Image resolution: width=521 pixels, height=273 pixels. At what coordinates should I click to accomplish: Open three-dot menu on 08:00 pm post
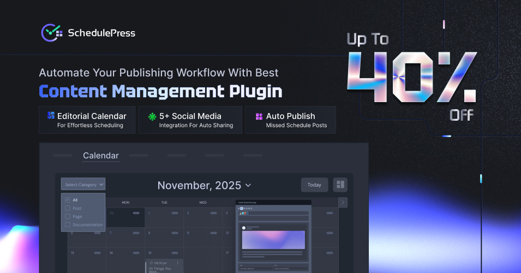click(x=177, y=263)
